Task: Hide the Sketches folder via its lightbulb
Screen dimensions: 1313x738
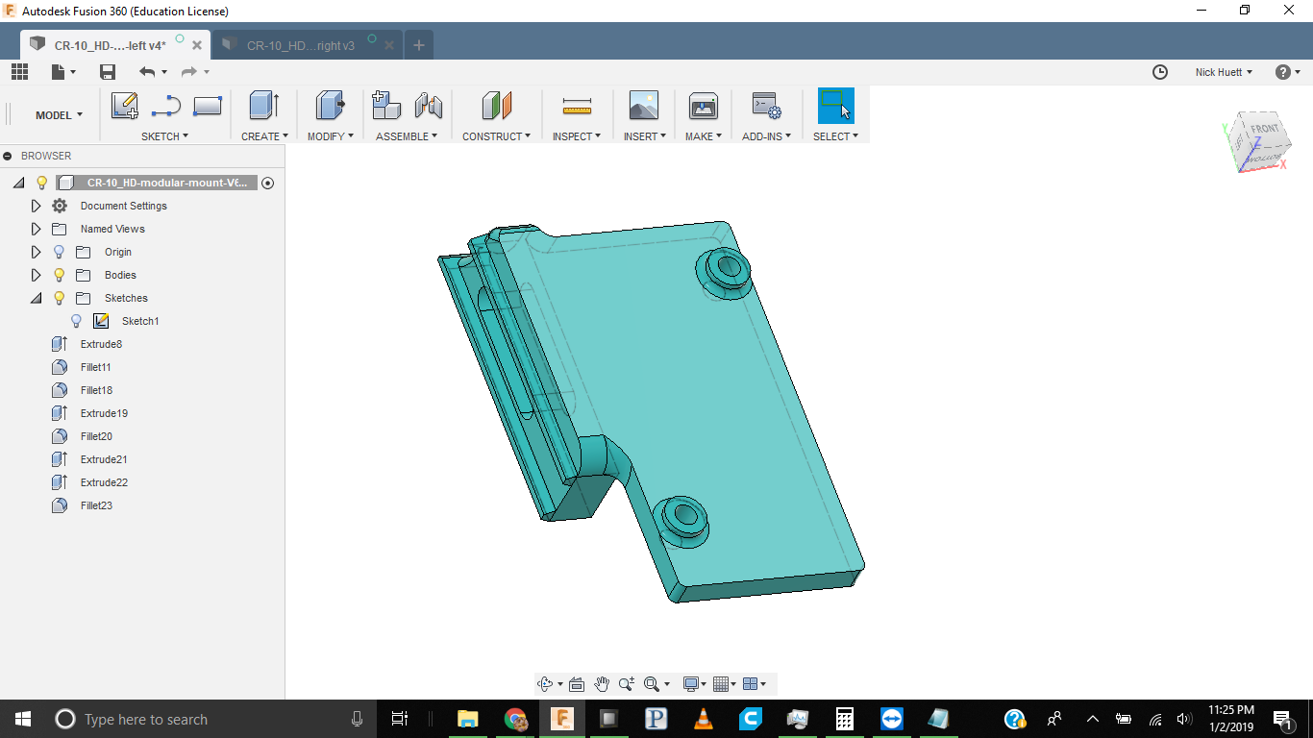Action: tap(59, 298)
